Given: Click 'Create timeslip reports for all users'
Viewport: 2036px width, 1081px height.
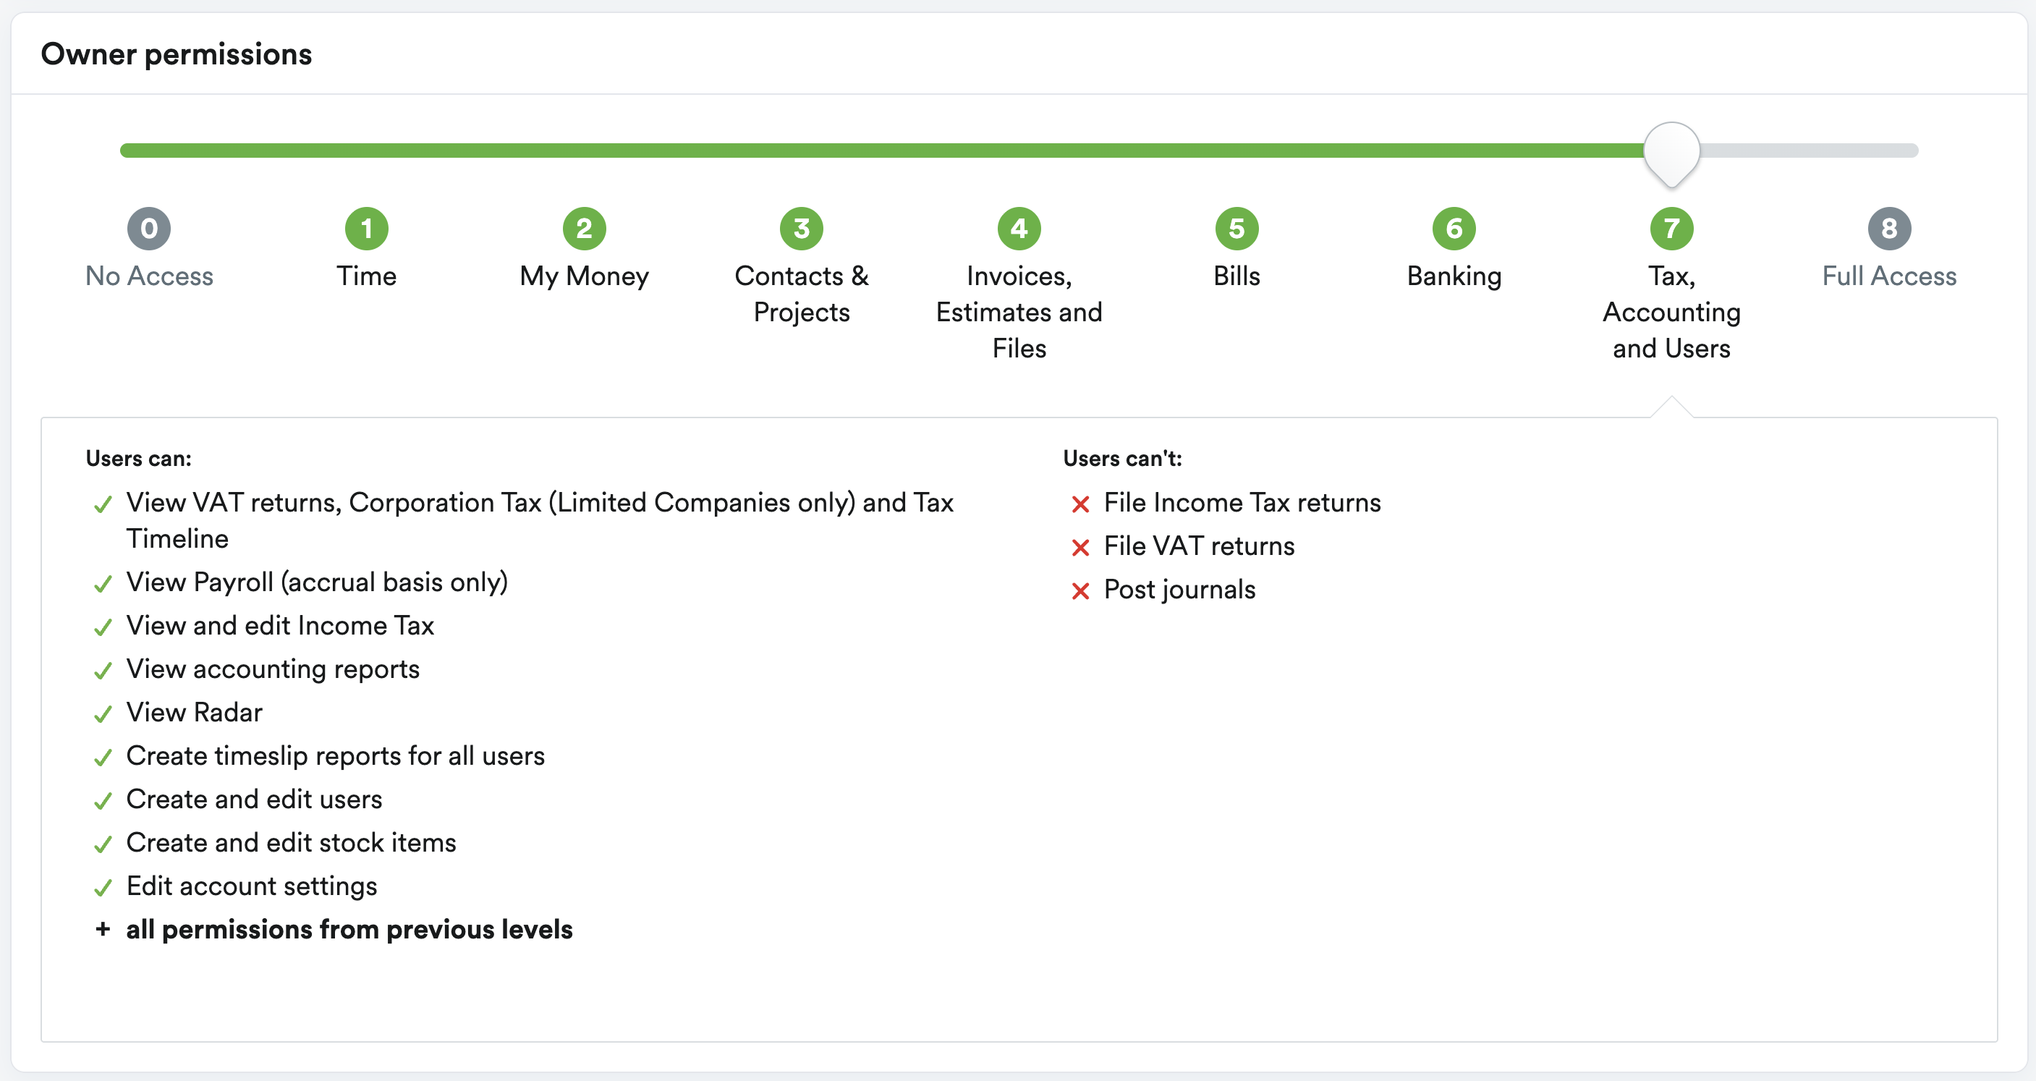Looking at the screenshot, I should [x=335, y=756].
